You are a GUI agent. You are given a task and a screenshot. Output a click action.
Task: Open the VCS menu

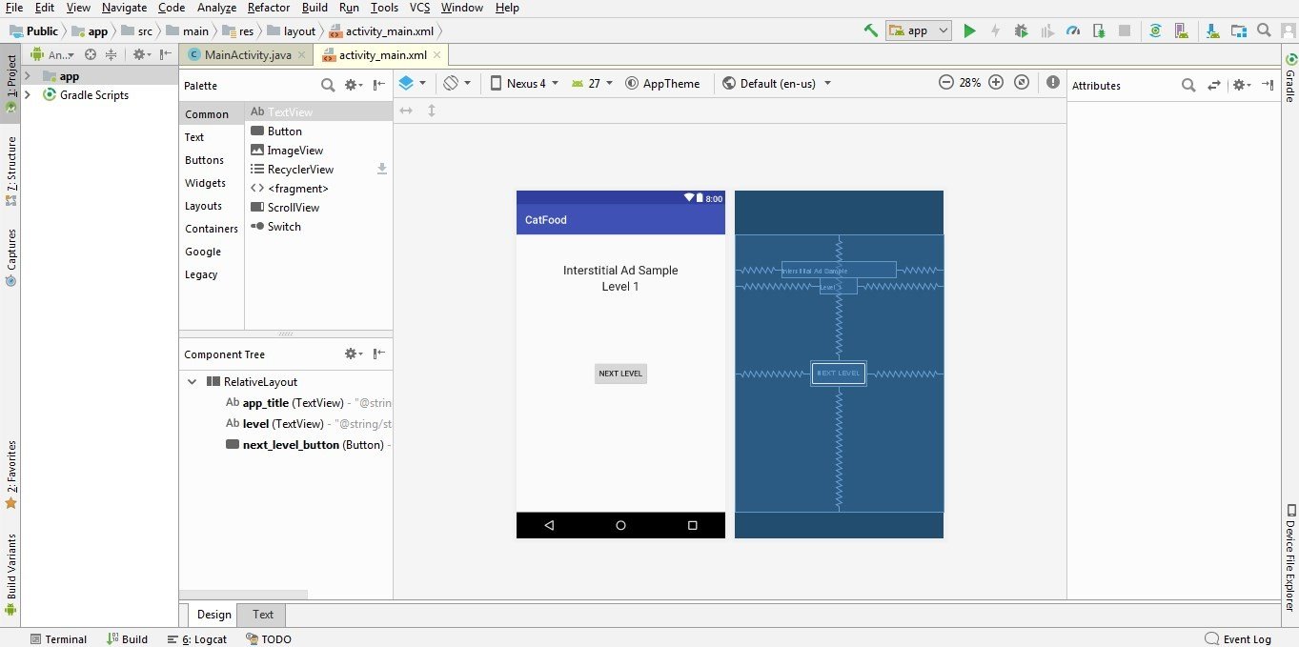[x=419, y=8]
